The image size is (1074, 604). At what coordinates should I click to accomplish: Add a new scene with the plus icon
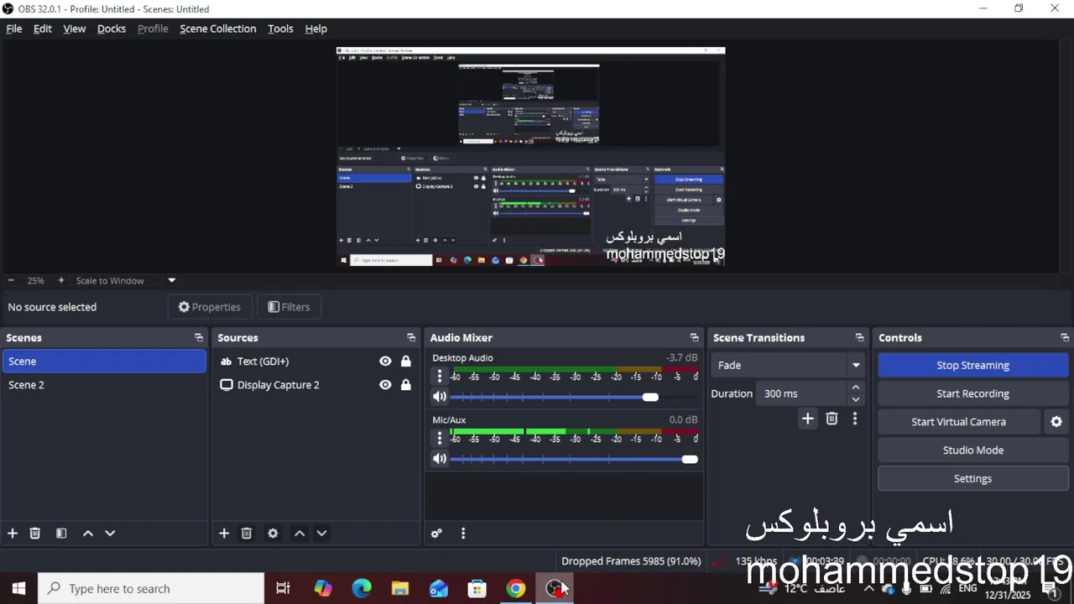tap(13, 534)
